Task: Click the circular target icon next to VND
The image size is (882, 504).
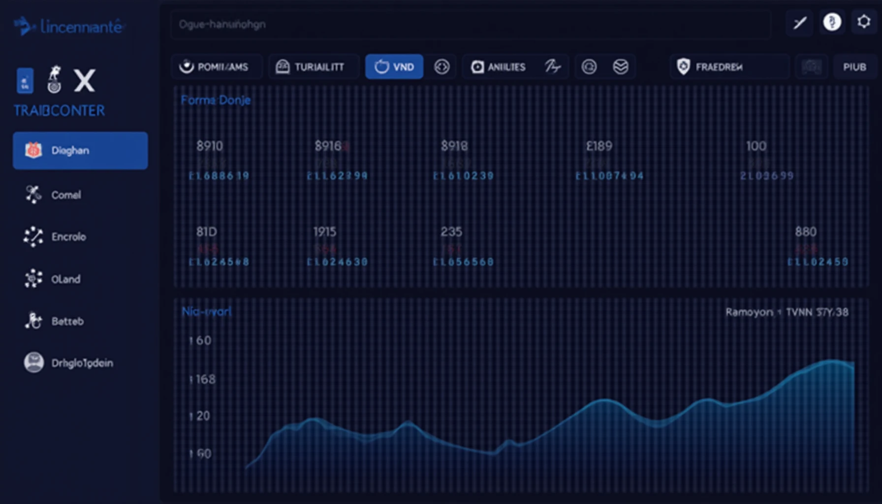Action: click(x=442, y=66)
